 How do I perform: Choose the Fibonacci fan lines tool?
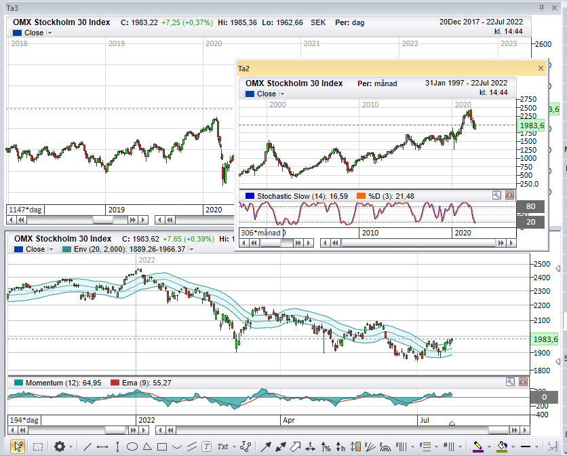(370, 447)
